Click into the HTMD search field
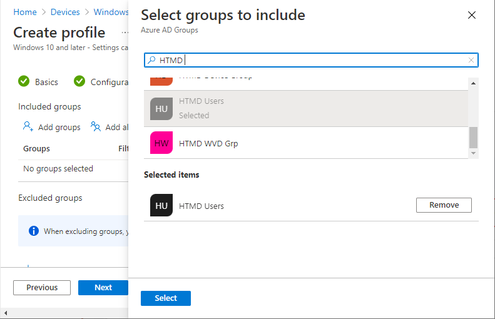This screenshot has width=495, height=319. [311, 60]
